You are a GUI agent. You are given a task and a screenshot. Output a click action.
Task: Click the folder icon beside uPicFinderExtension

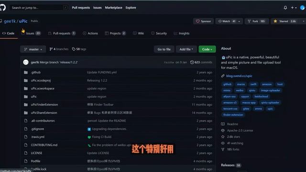pyautogui.click(x=26, y=105)
